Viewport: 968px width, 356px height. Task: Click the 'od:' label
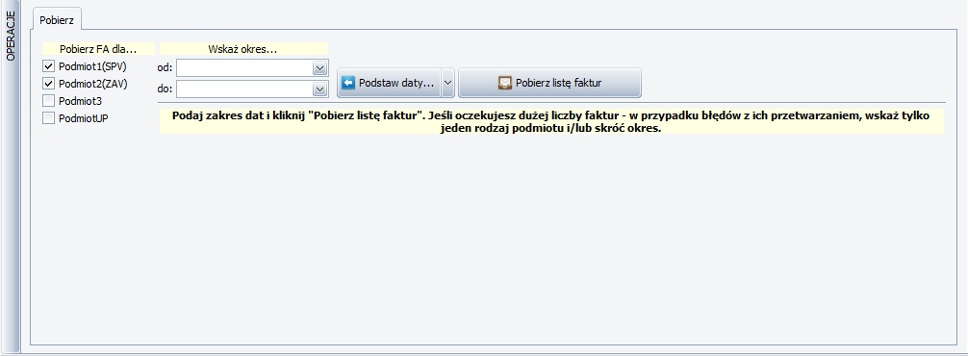(166, 68)
